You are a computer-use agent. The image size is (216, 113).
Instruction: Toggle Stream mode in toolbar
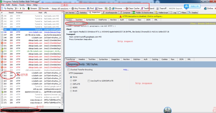tap(32, 8)
